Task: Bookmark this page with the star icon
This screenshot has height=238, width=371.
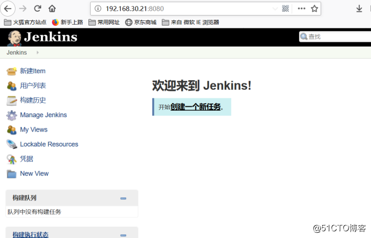Action: point(314,9)
